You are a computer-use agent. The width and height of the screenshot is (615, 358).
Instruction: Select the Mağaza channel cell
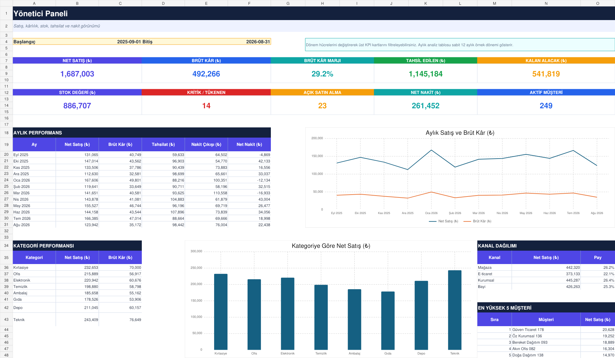click(x=494, y=268)
